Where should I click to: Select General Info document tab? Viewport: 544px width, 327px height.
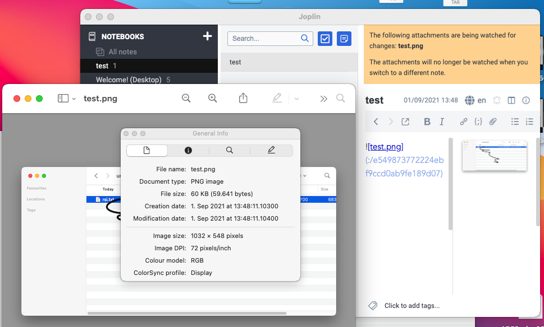[x=147, y=150]
